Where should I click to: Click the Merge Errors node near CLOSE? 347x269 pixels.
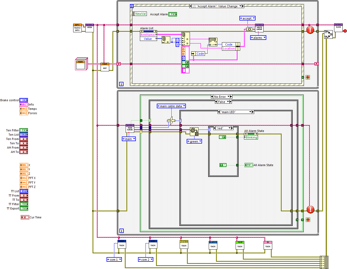[328, 34]
